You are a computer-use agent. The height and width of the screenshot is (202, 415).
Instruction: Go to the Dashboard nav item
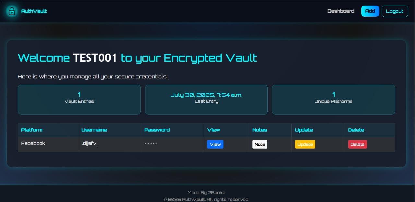(x=341, y=11)
